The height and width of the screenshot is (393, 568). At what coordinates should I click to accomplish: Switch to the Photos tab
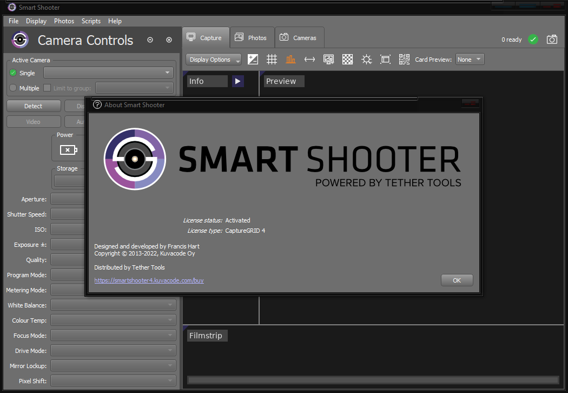(x=252, y=37)
